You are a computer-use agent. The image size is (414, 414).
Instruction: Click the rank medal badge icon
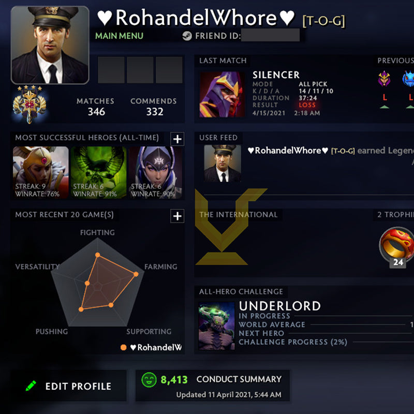tap(29, 105)
